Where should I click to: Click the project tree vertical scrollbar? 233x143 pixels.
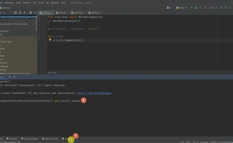click(36, 24)
